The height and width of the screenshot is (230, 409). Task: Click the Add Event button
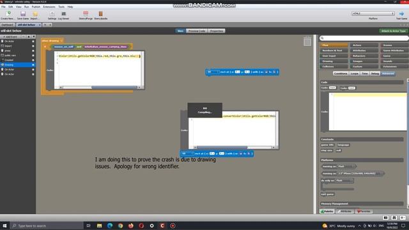coord(10,37)
